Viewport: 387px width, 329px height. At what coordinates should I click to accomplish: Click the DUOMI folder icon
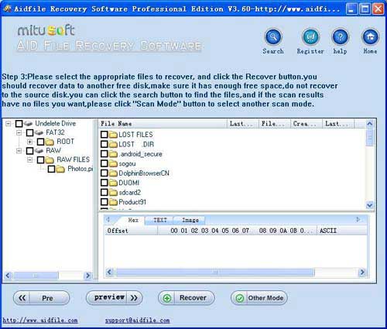pyautogui.click(x=113, y=183)
